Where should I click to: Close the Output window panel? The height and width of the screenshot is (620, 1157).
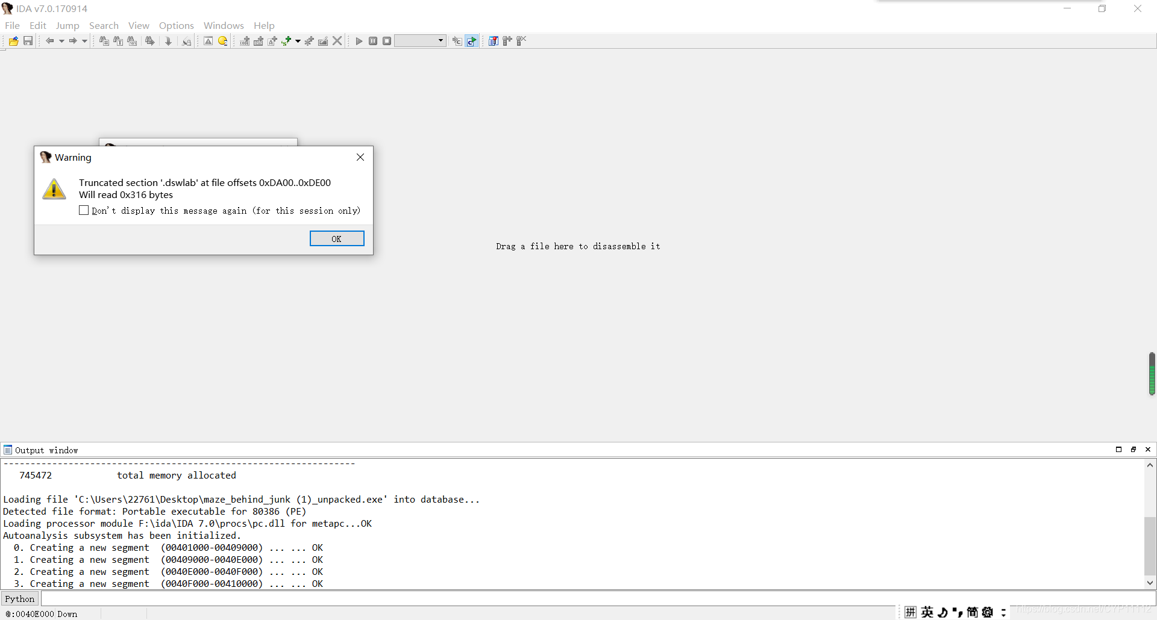coord(1148,450)
